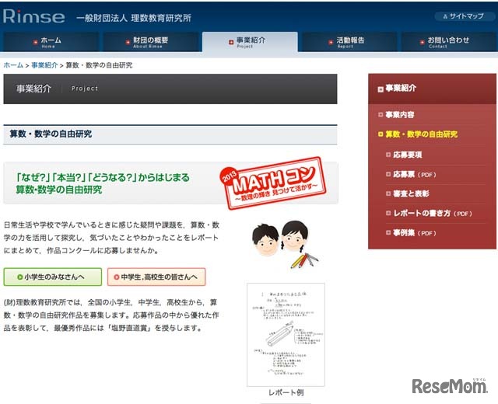Open sidebar 応募要項 item
This screenshot has width=498, height=404.
(408, 155)
